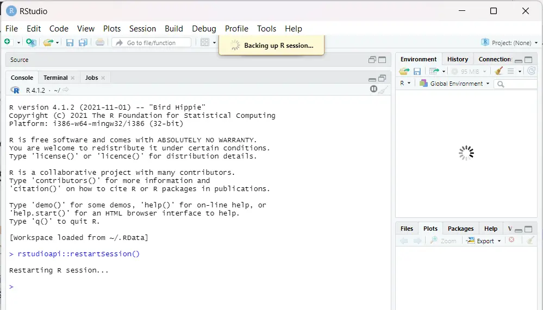Open the Tools menu

tap(266, 29)
